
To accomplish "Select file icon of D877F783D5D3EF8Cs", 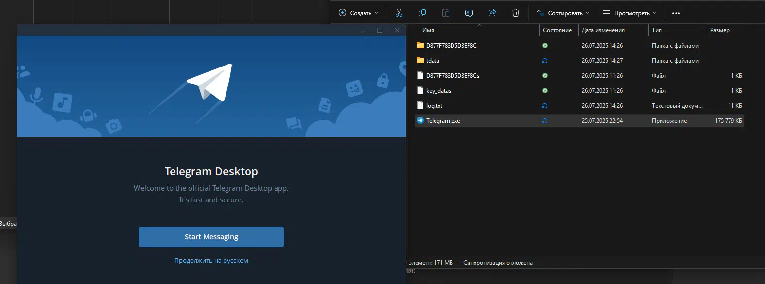I will click(420, 75).
